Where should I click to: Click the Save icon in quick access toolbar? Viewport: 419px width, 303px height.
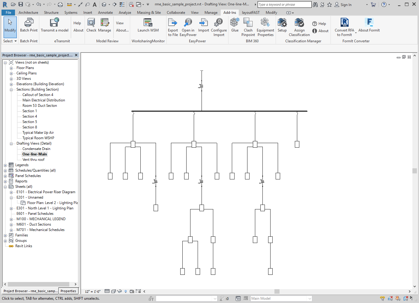click(x=21, y=4)
